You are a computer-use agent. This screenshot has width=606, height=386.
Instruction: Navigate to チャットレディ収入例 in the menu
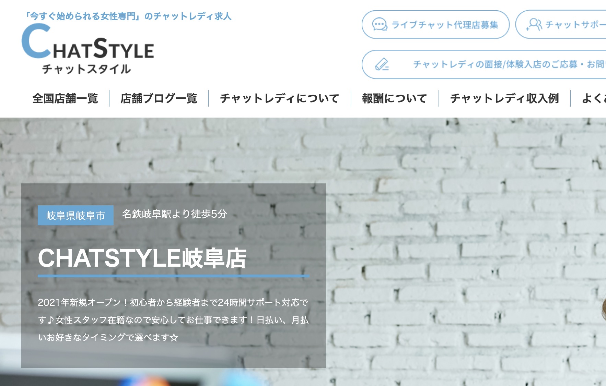tap(504, 98)
